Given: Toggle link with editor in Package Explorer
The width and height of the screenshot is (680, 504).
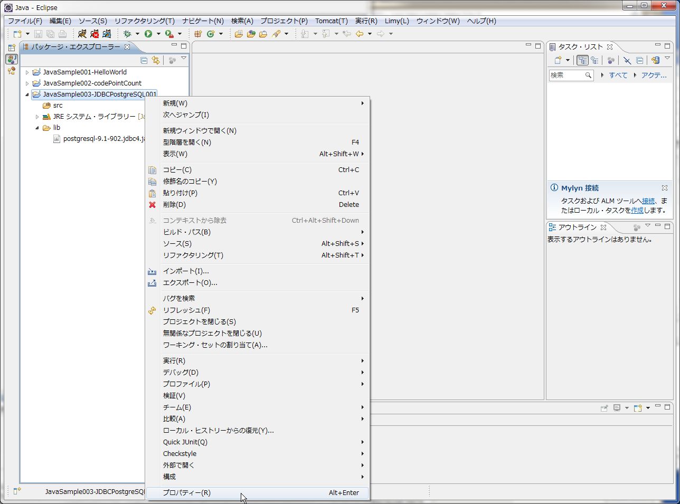Looking at the screenshot, I should click(156, 60).
